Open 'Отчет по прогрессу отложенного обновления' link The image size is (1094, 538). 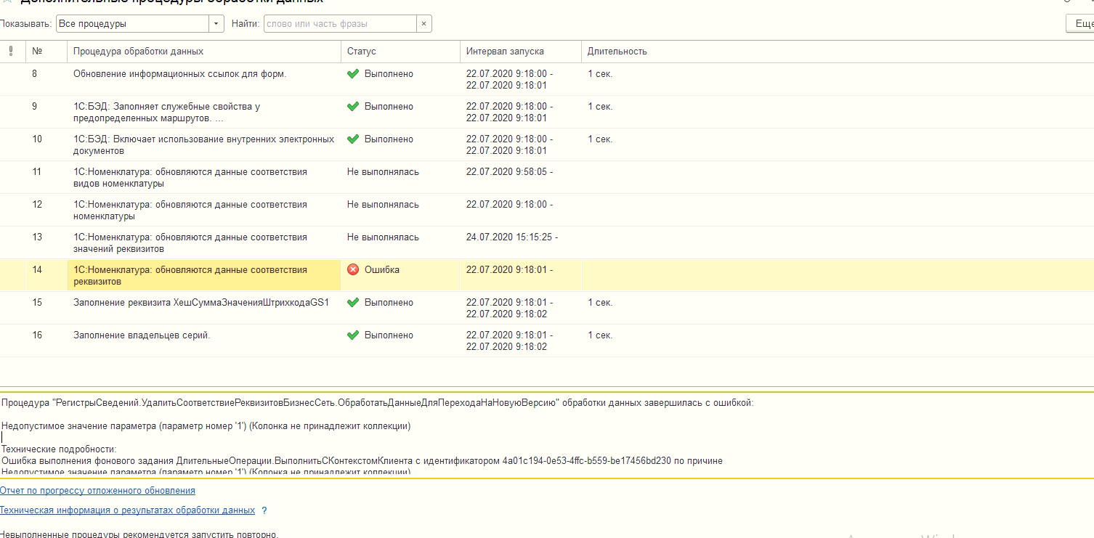pyautogui.click(x=97, y=491)
